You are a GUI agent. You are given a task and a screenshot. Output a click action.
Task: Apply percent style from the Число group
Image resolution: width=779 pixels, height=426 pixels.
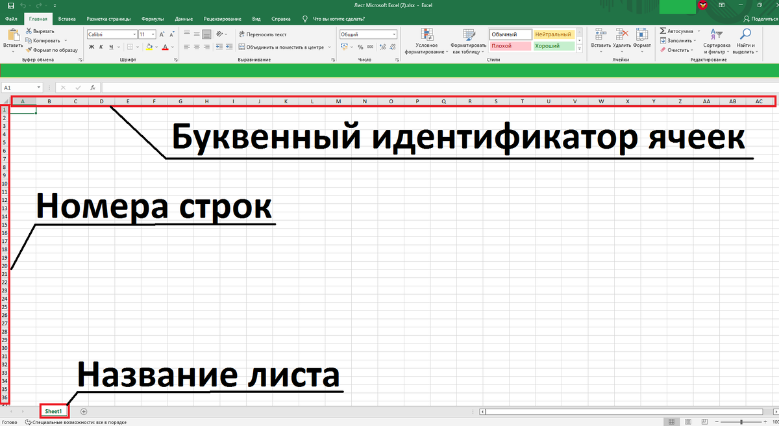[x=360, y=47]
